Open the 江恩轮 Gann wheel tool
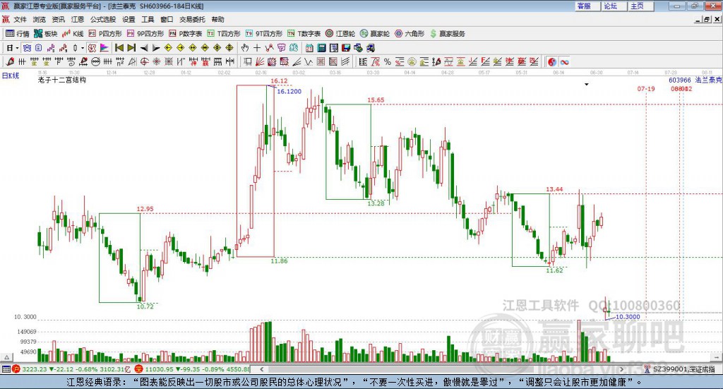This screenshot has height=389, width=723. tap(340, 34)
